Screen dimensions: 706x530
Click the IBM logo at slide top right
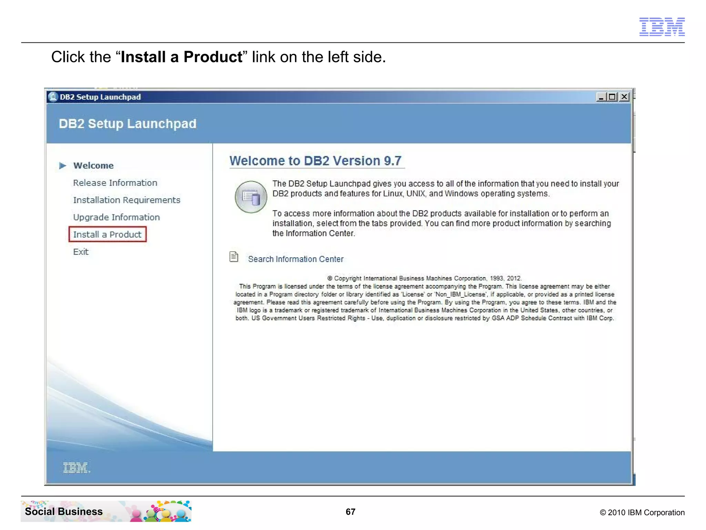pyautogui.click(x=662, y=27)
